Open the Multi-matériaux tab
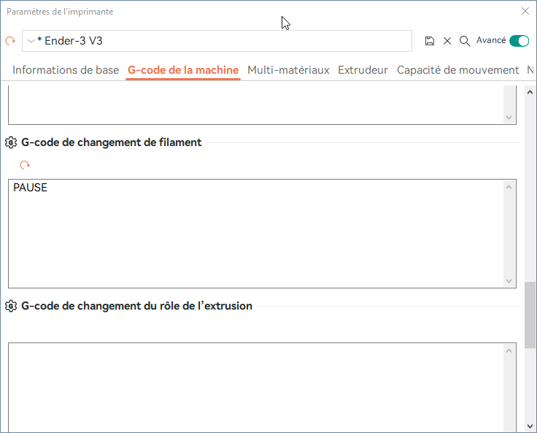This screenshot has width=537, height=433. coord(288,71)
